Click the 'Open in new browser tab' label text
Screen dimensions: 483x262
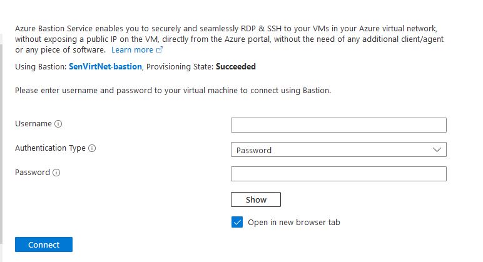293,222
